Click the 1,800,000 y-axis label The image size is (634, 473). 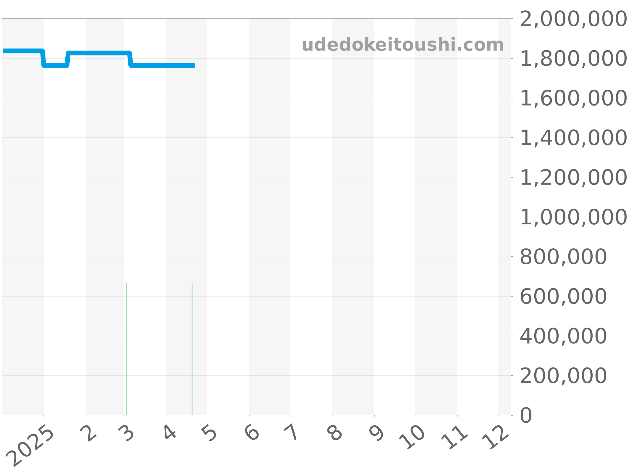[573, 59]
